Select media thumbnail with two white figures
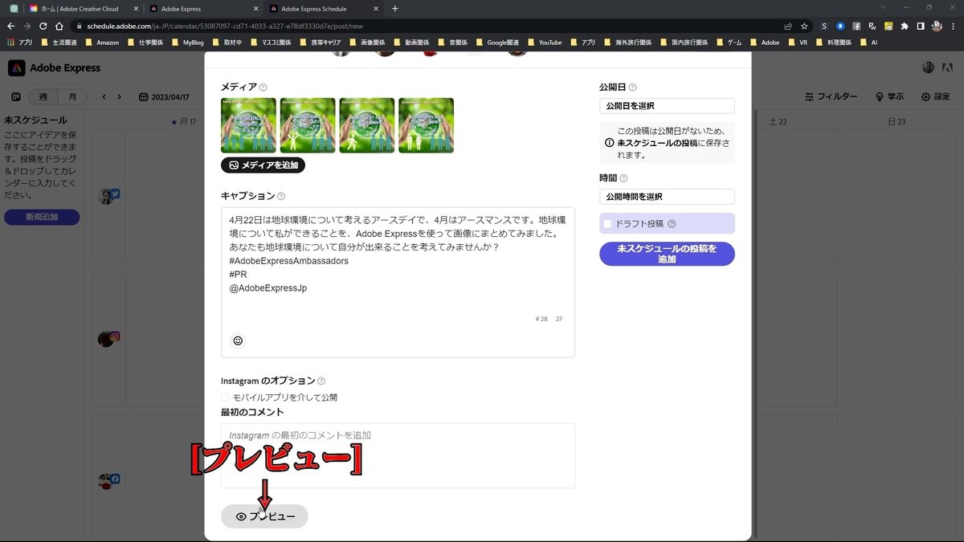The image size is (964, 542). coord(426,125)
